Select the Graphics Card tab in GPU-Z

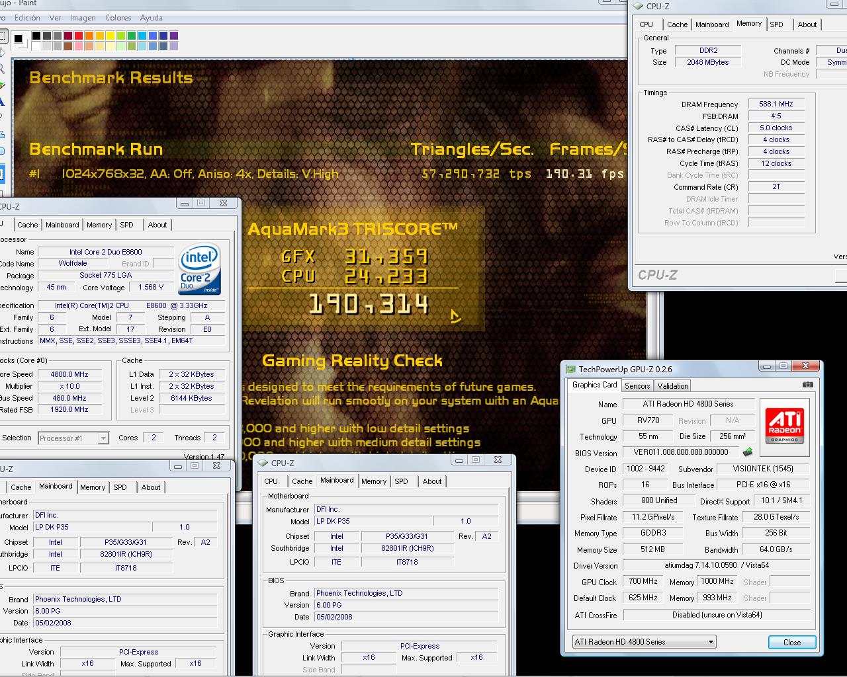594,385
